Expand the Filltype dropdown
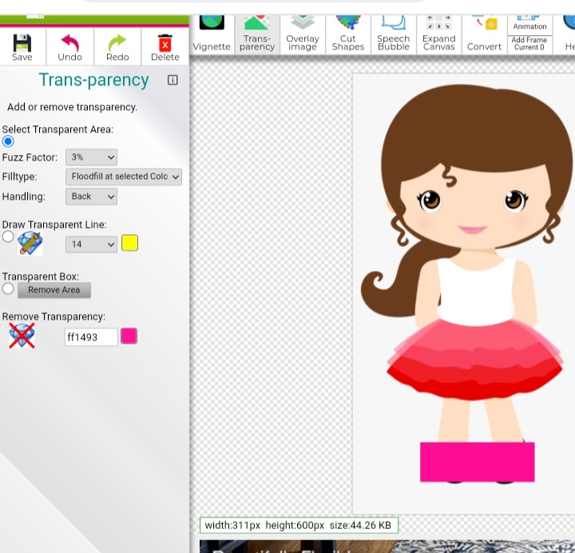The height and width of the screenshot is (553, 575). [124, 177]
